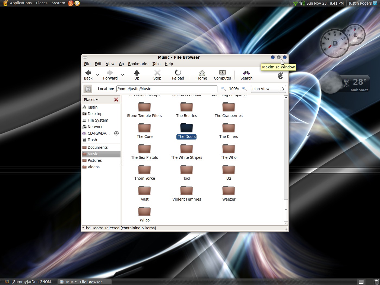Open the Go menu

[121, 64]
